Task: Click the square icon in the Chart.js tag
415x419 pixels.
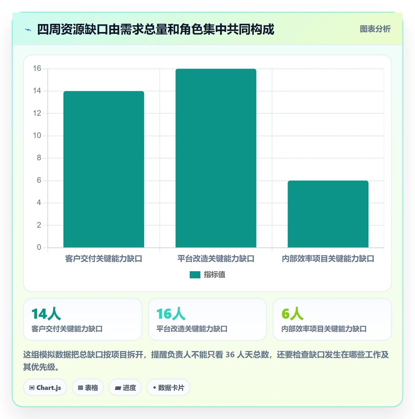Action: tap(32, 388)
